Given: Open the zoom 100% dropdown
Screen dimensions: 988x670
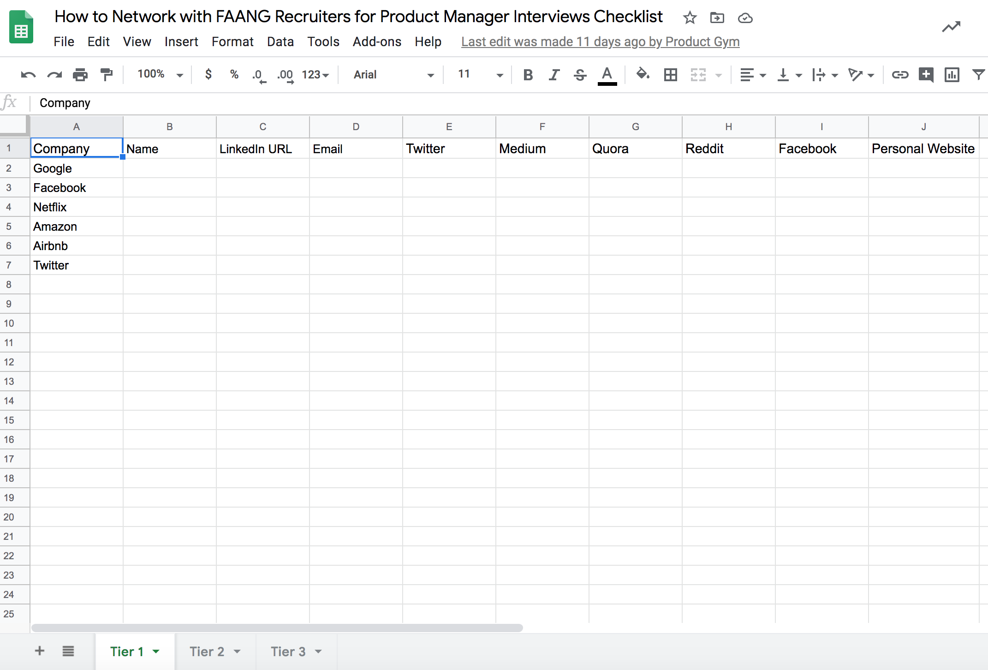Looking at the screenshot, I should (160, 74).
